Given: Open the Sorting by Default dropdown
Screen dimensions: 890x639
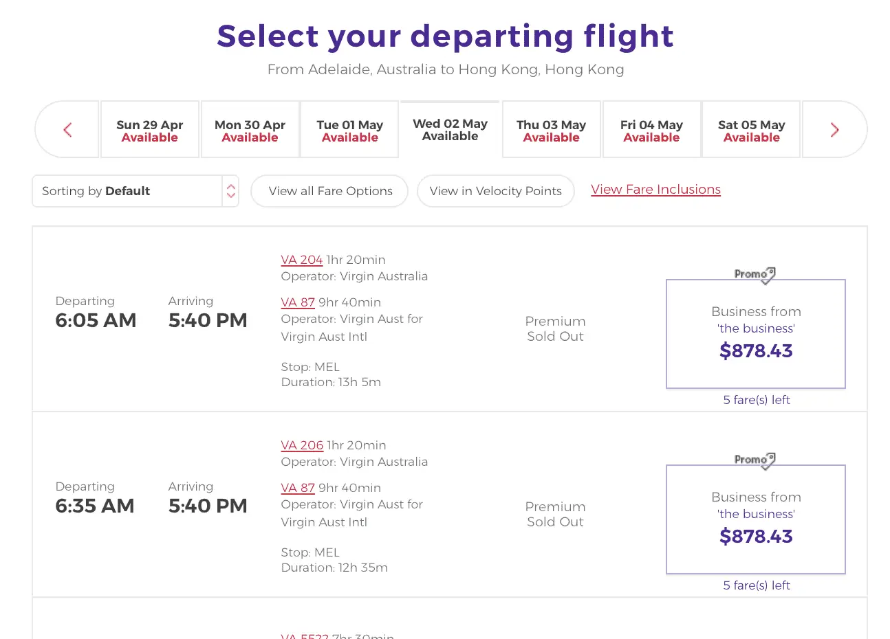Looking at the screenshot, I should (135, 191).
